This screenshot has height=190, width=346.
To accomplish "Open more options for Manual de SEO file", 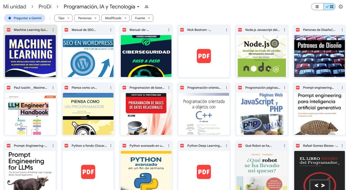I will (x=111, y=30).
